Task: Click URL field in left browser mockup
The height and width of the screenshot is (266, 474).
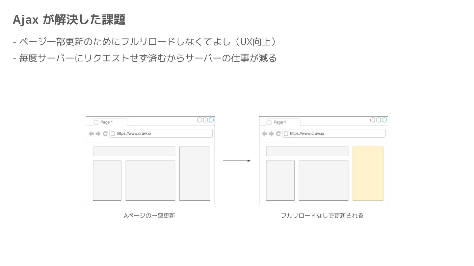Action: click(x=161, y=133)
